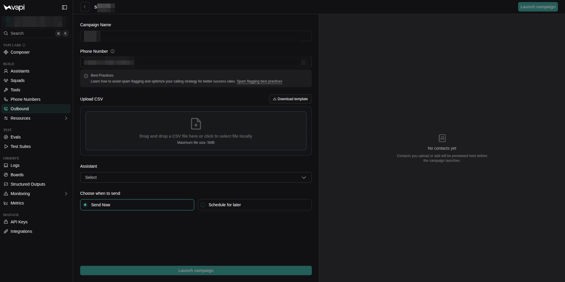The height and width of the screenshot is (282, 565).
Task: Click the Phone Number info icon
Action: (x=113, y=51)
